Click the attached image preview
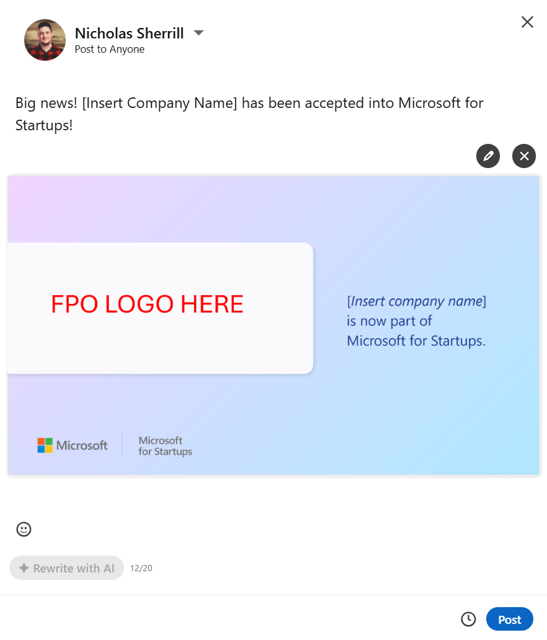 pyautogui.click(x=273, y=326)
